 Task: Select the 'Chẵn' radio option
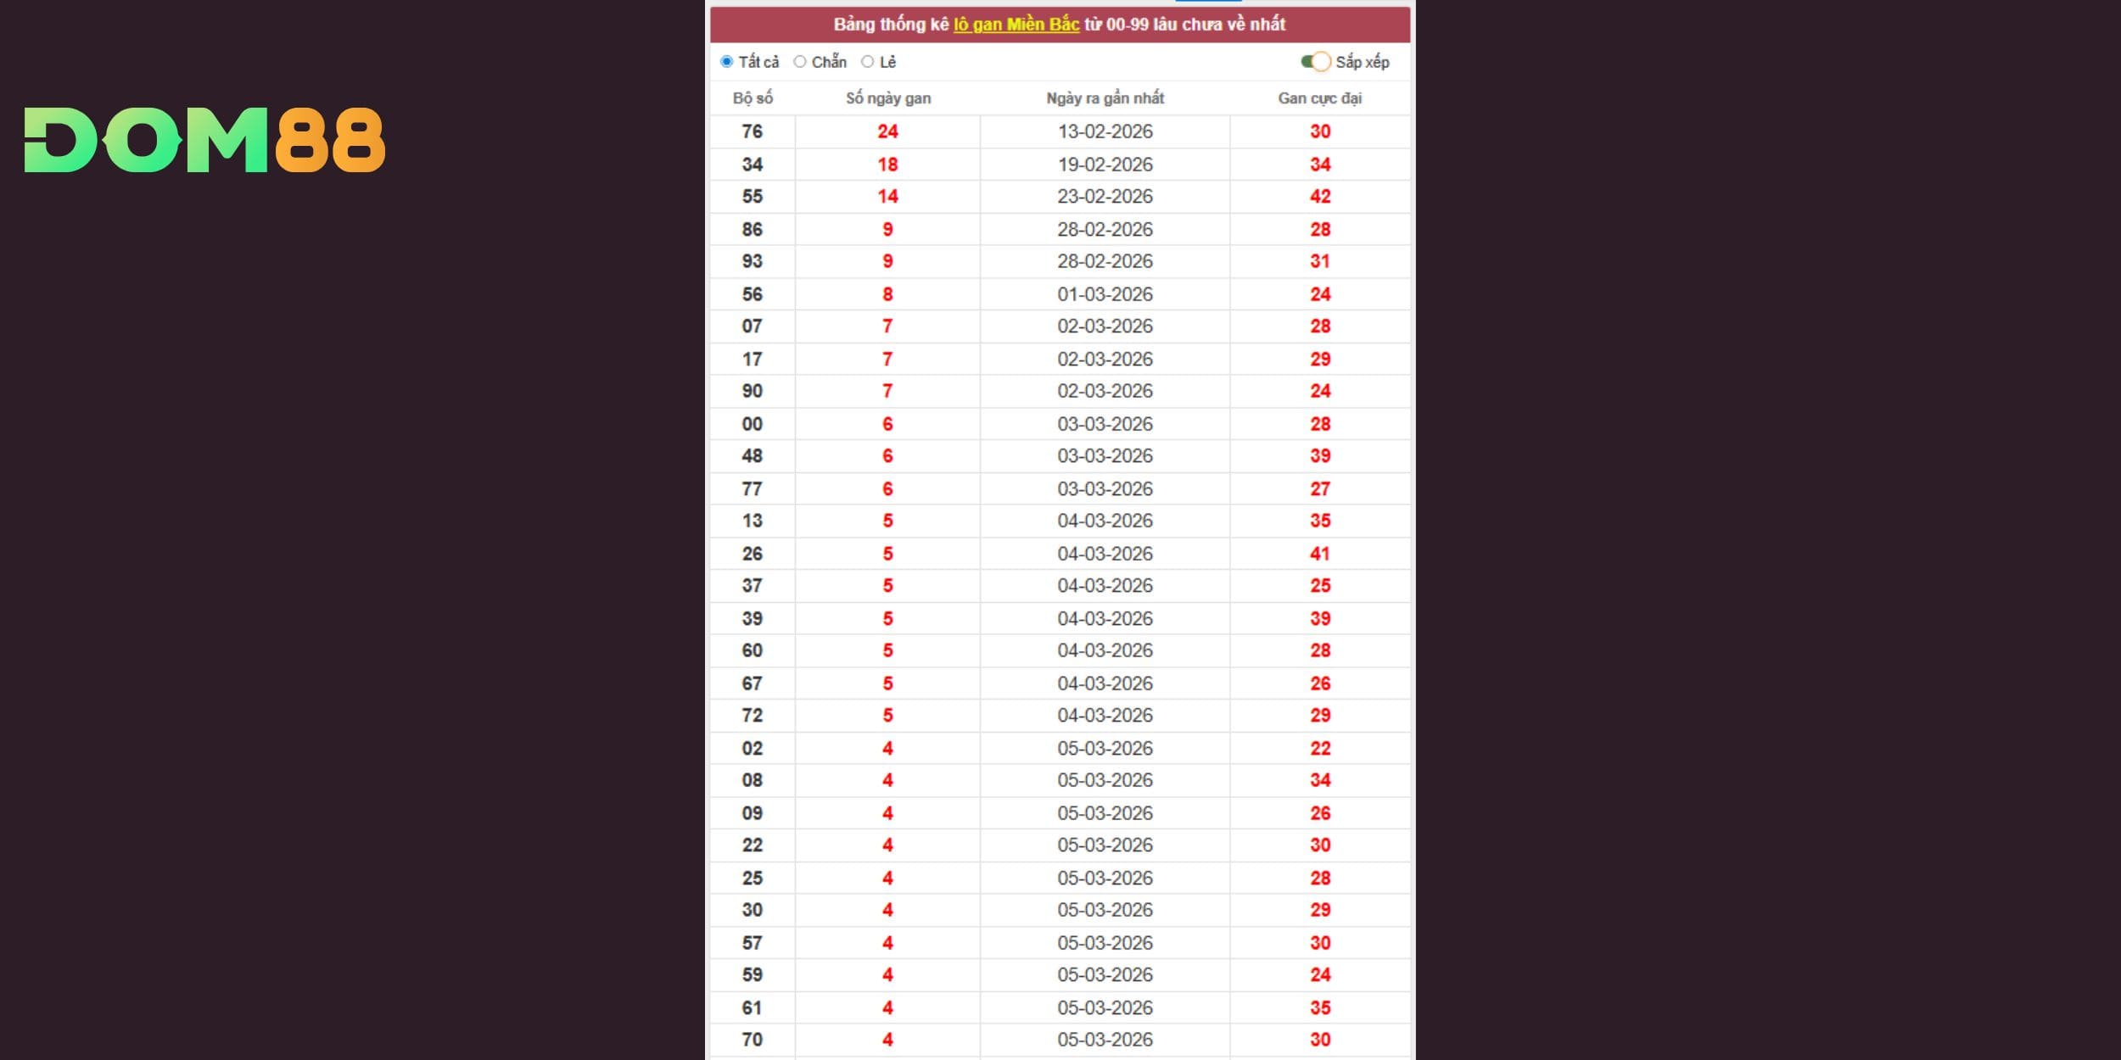pos(799,62)
